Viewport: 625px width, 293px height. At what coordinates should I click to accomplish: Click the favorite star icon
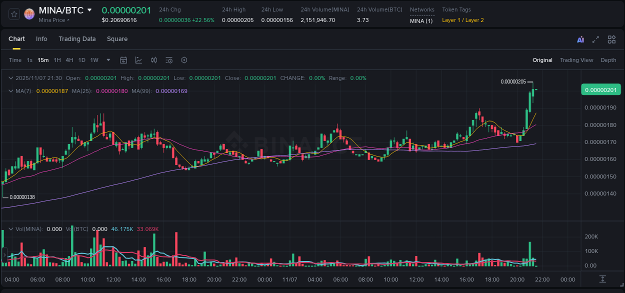coord(13,13)
